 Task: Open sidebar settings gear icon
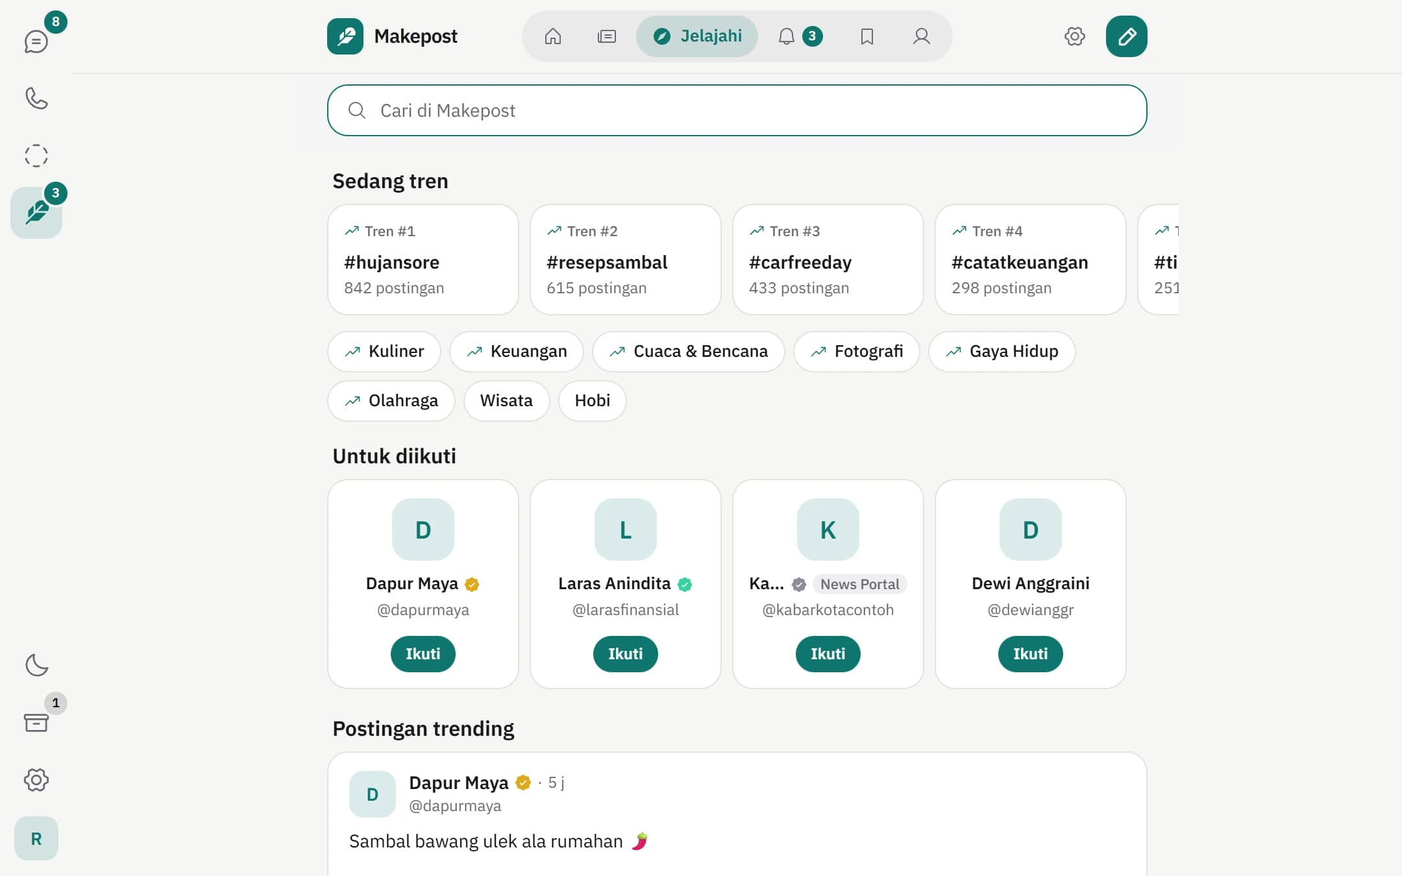pos(36,779)
